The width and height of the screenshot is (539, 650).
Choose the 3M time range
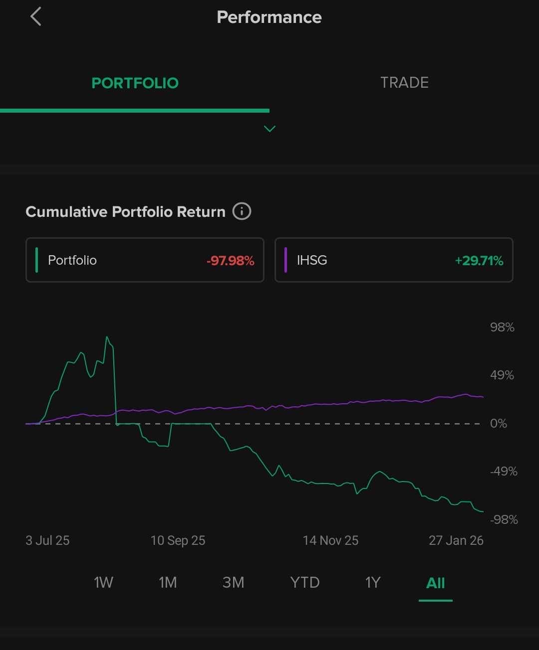click(x=233, y=583)
